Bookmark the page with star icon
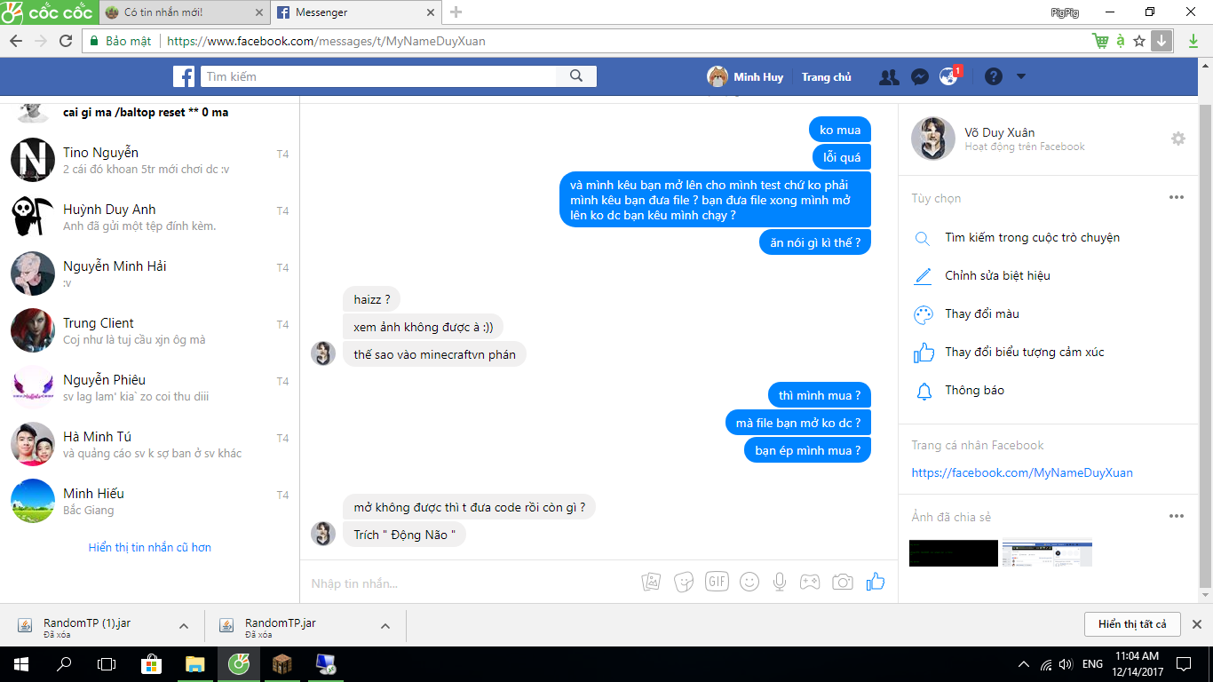This screenshot has width=1213, height=682. point(1139,41)
